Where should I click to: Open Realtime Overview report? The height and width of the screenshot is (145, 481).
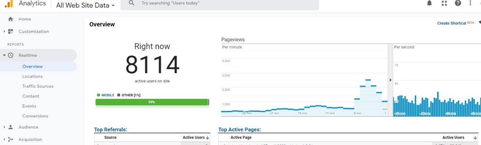point(32,66)
